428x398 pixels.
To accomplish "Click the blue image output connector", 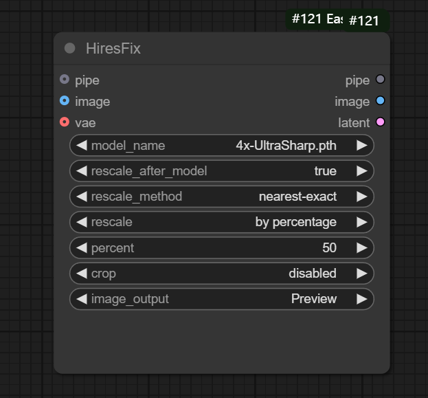I will [x=381, y=101].
